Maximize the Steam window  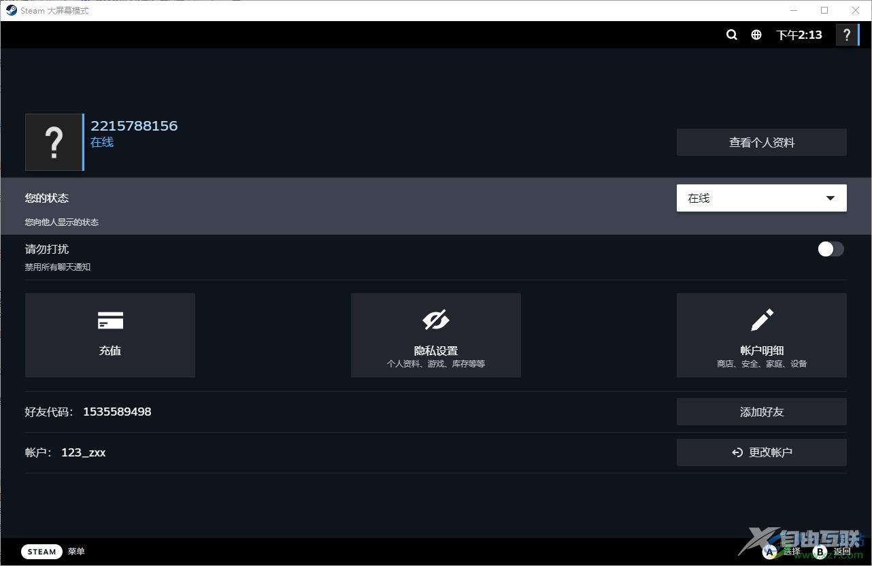coord(824,10)
